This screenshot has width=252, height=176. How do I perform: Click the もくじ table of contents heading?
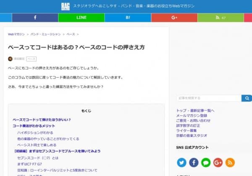(x=86, y=111)
